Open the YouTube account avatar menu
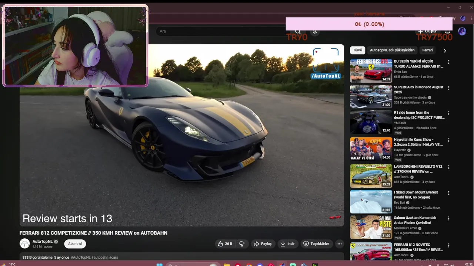This screenshot has height=266, width=474. (462, 31)
